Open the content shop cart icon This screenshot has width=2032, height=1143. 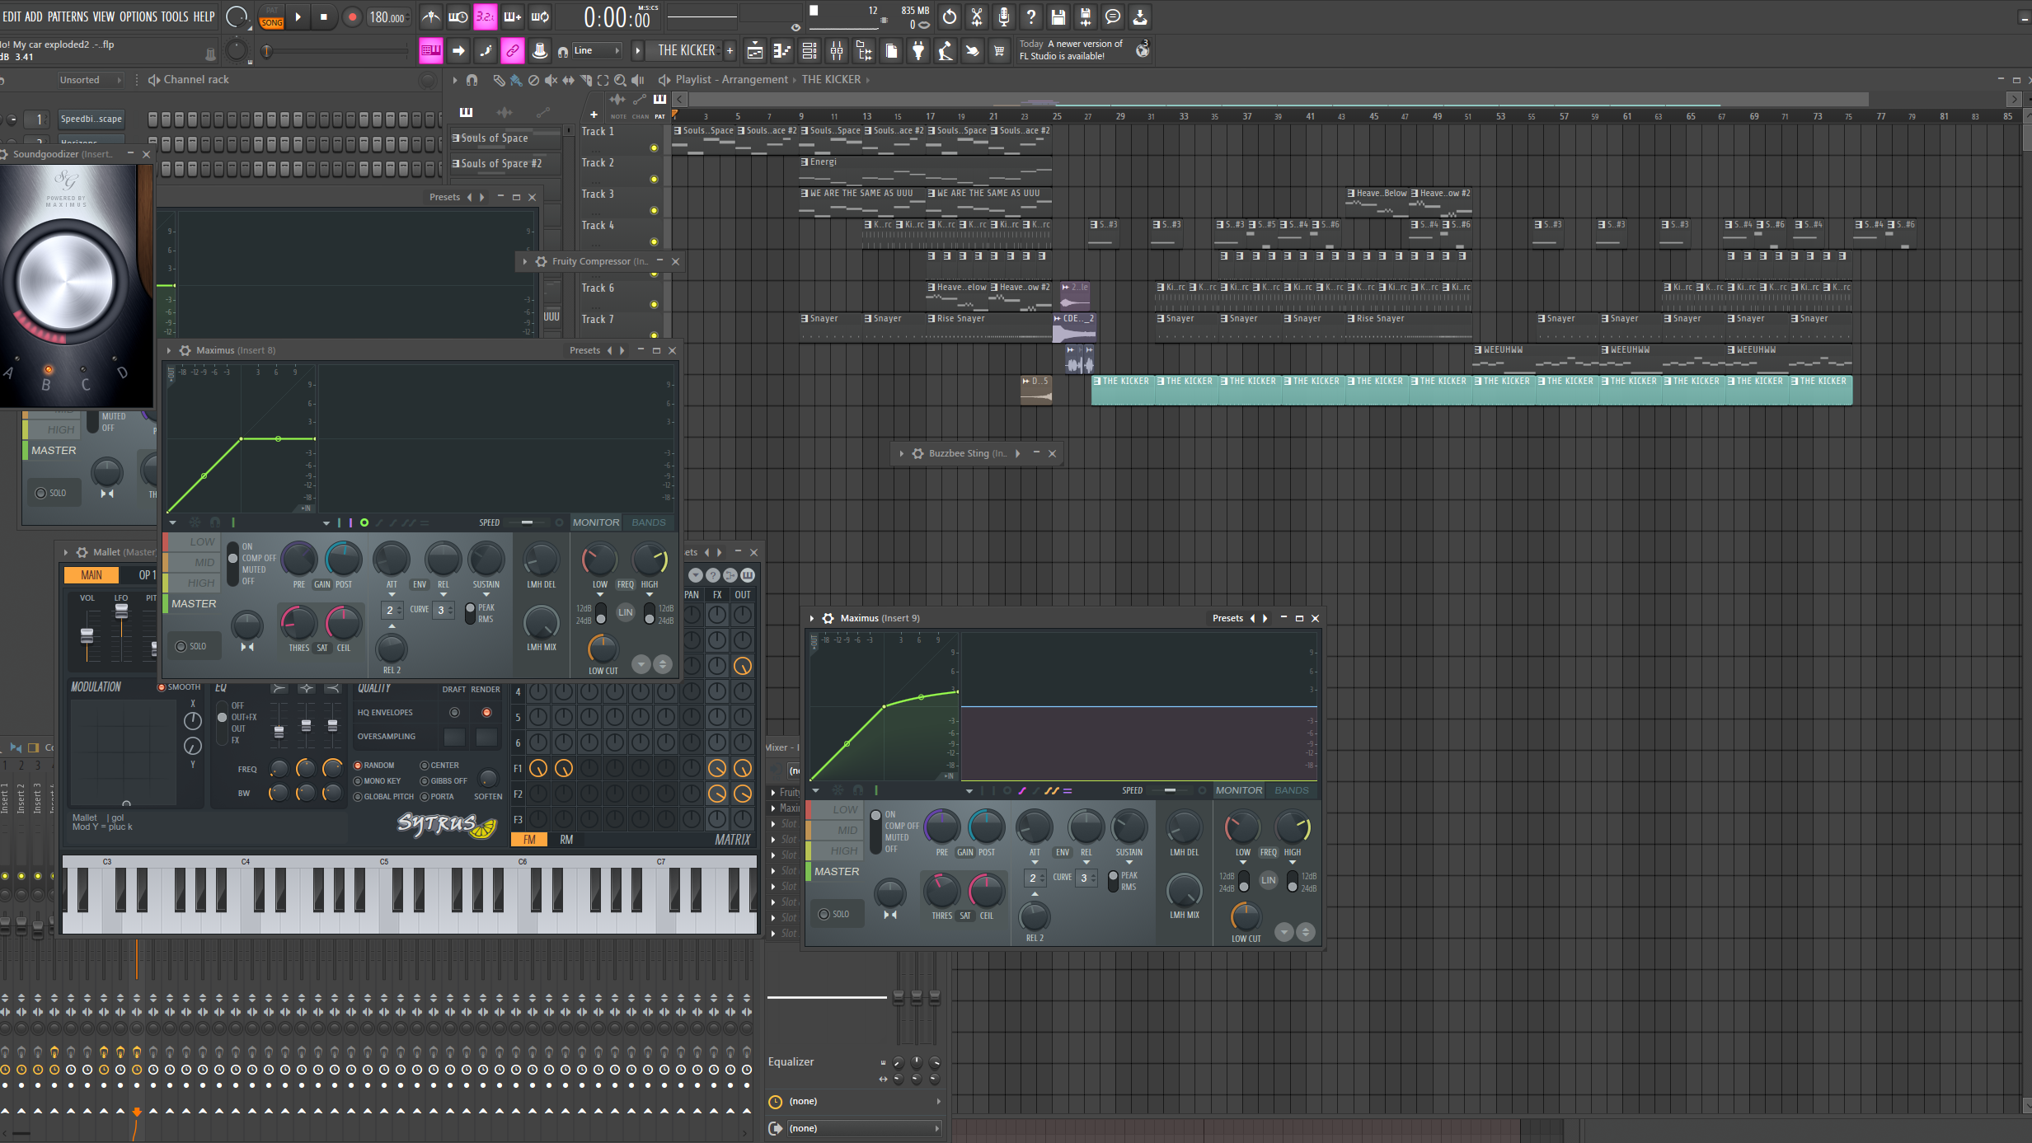click(999, 51)
